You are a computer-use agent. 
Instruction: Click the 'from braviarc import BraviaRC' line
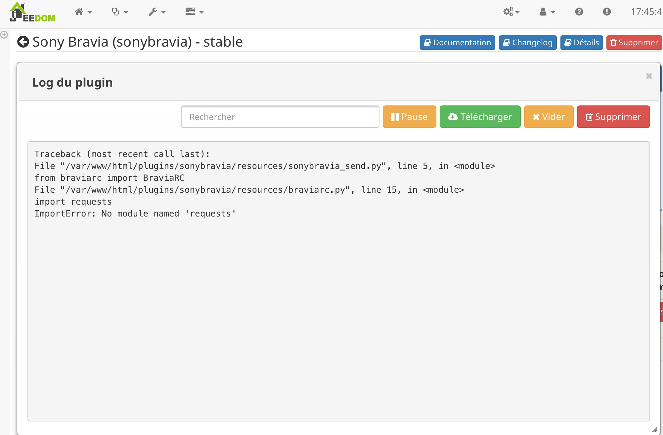coord(109,178)
